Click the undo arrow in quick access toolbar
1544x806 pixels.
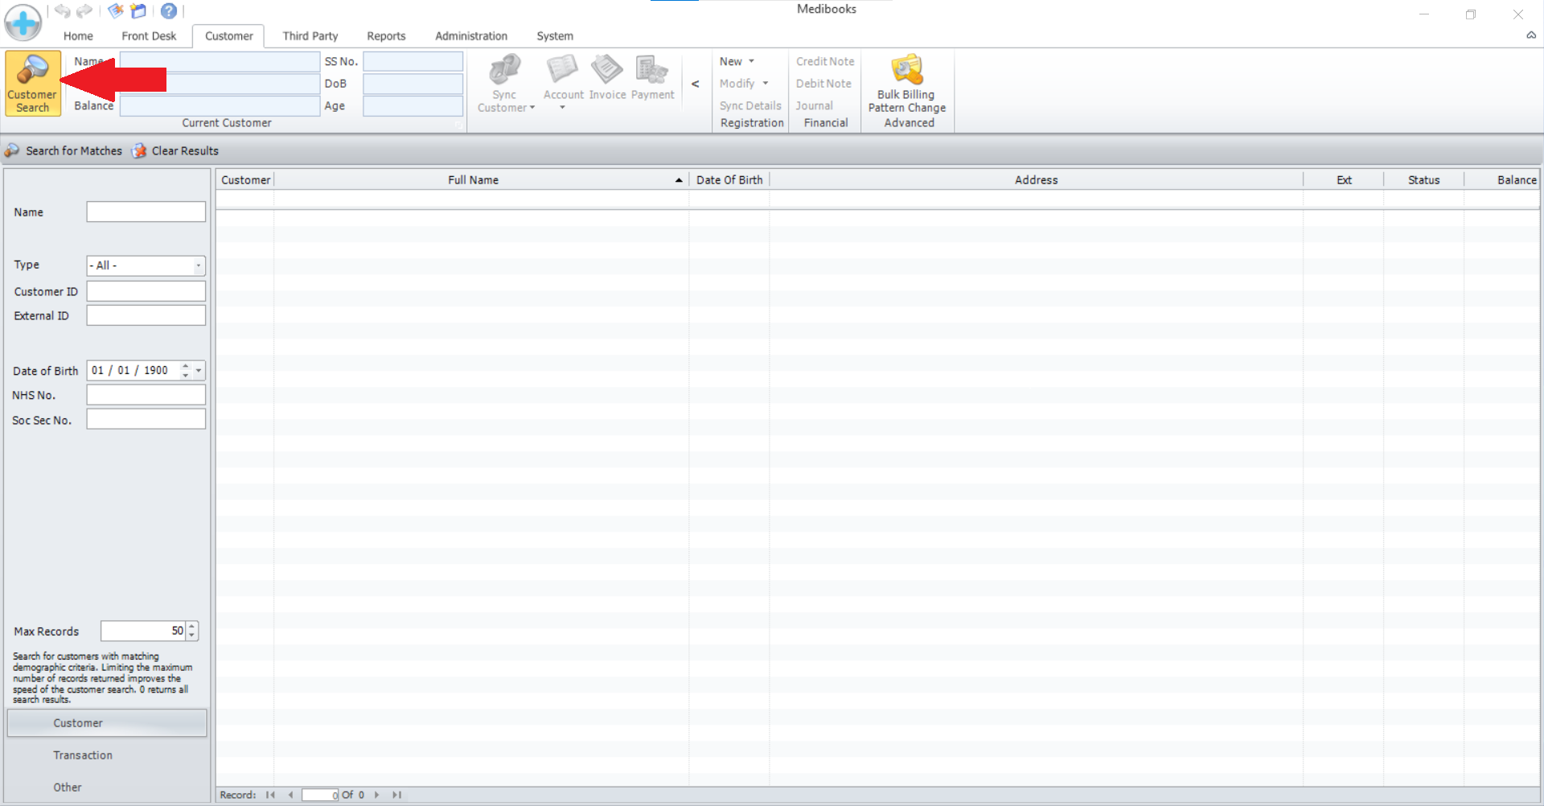[x=62, y=11]
